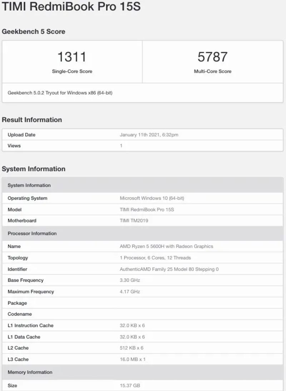
Task: Select the L3 Cache value '16.0 MB x 1'
Action: (x=132, y=359)
